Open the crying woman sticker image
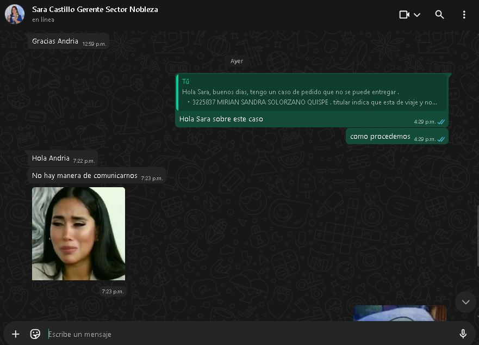The image size is (479, 345). point(78,233)
